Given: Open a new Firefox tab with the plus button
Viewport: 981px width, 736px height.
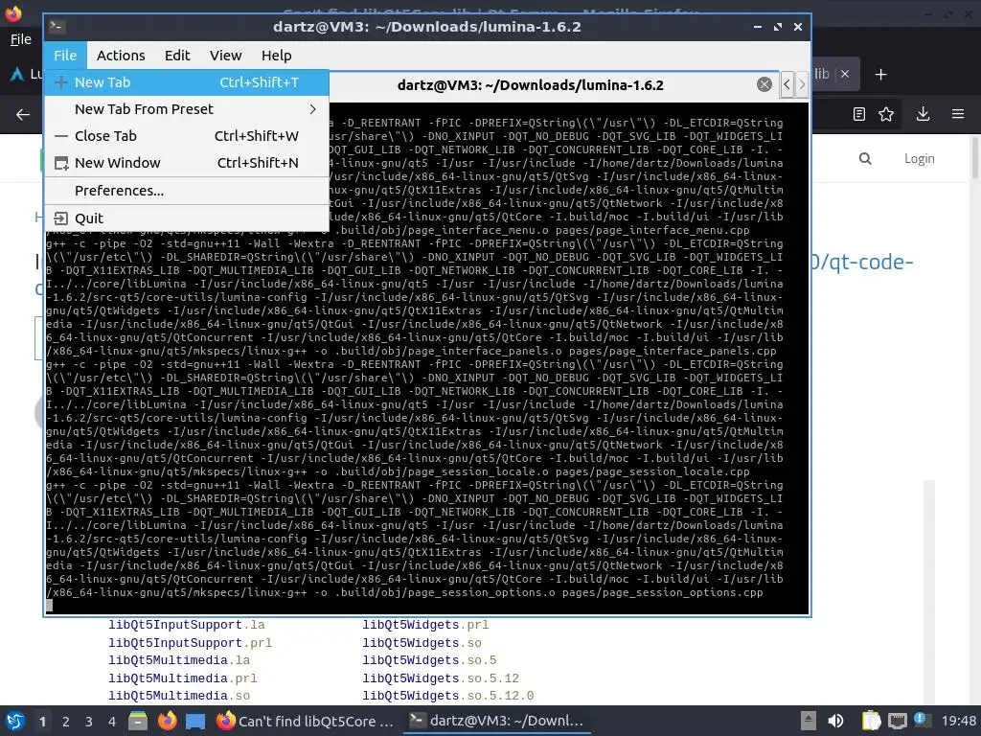Looking at the screenshot, I should (881, 75).
